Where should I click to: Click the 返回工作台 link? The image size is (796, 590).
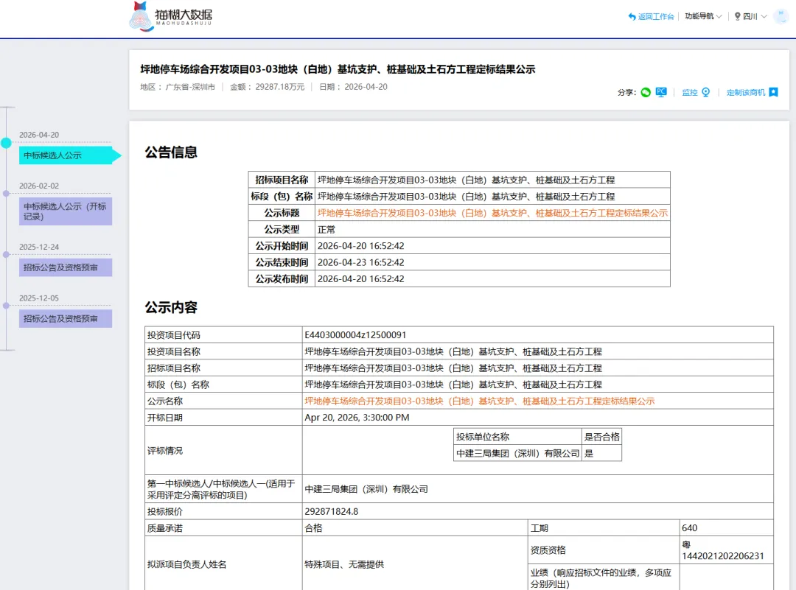click(x=656, y=16)
